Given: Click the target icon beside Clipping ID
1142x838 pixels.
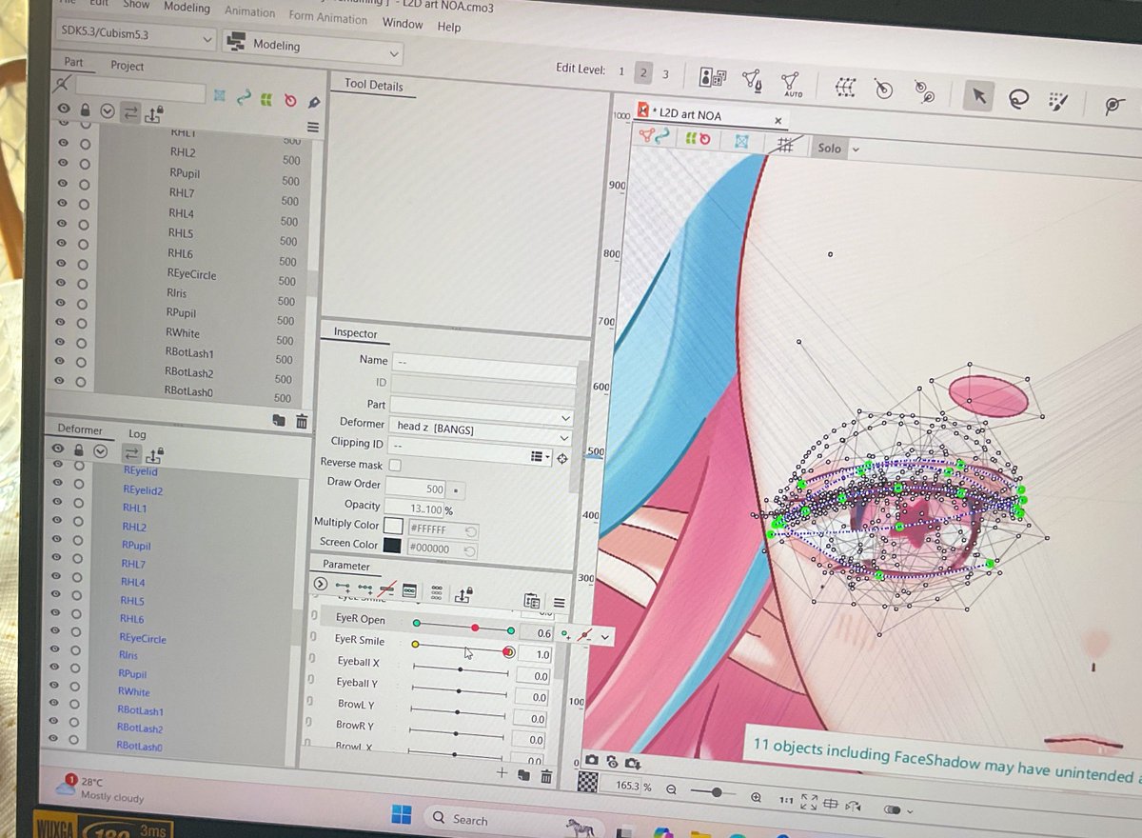Looking at the screenshot, I should 562,458.
